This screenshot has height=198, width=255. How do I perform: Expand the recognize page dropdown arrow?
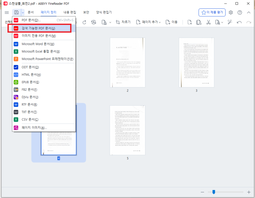point(222,22)
